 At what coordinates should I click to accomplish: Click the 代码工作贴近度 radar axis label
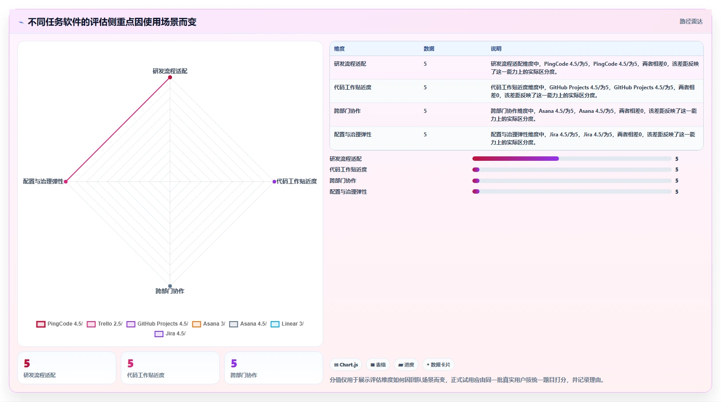297,181
